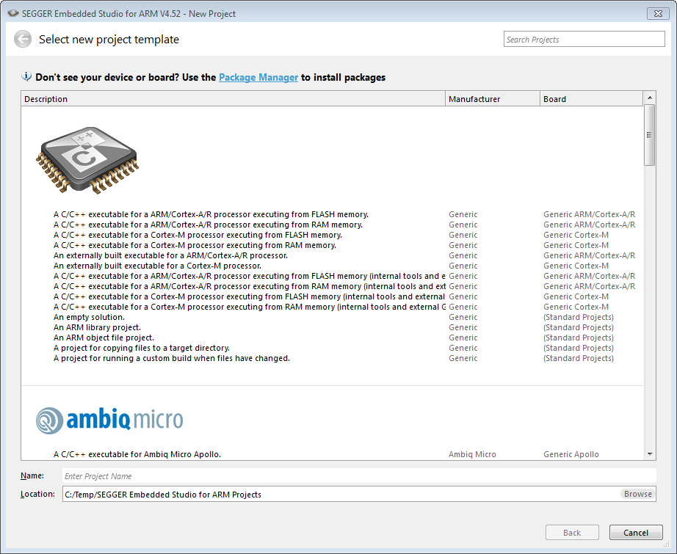Click the Search Projects field
Viewport: 677px width, 554px height.
(584, 40)
